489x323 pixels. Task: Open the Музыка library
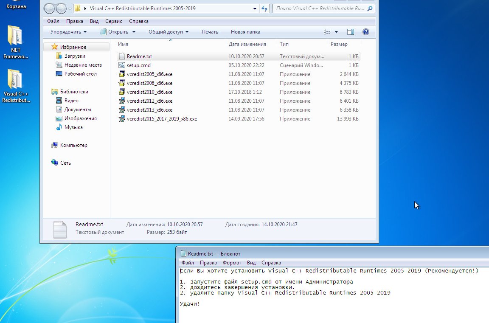pyautogui.click(x=73, y=127)
